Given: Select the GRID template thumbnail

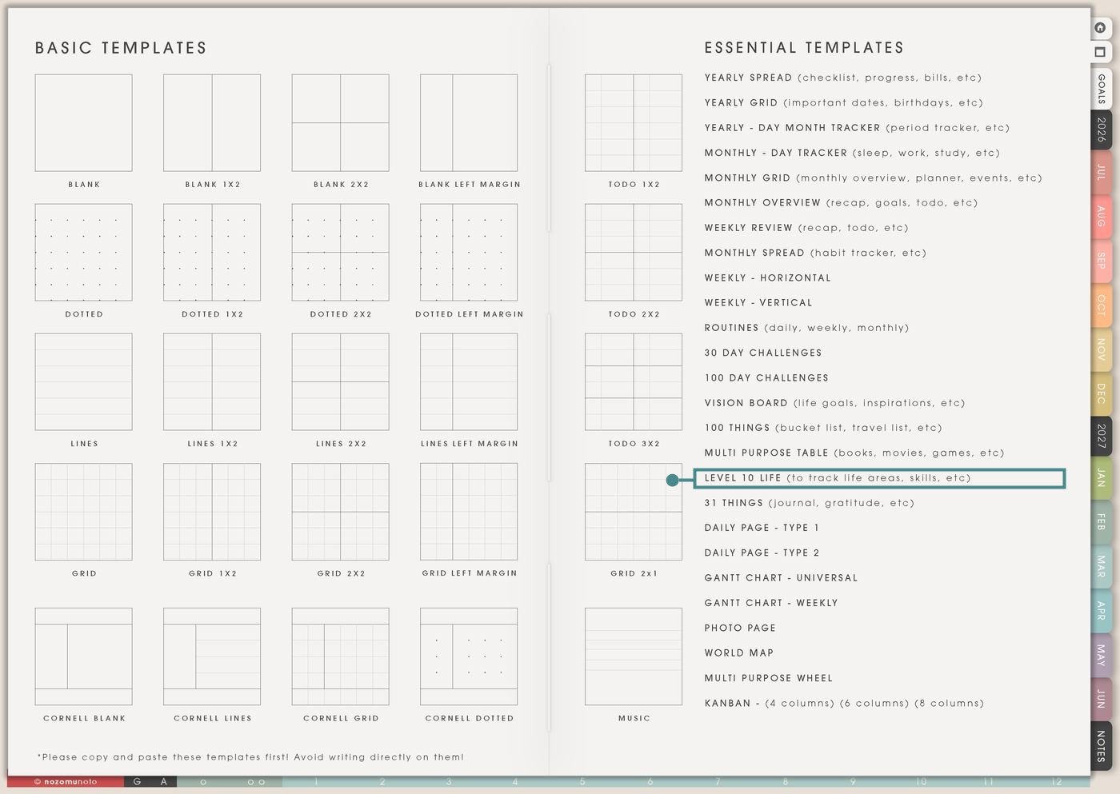Looking at the screenshot, I should 84,512.
